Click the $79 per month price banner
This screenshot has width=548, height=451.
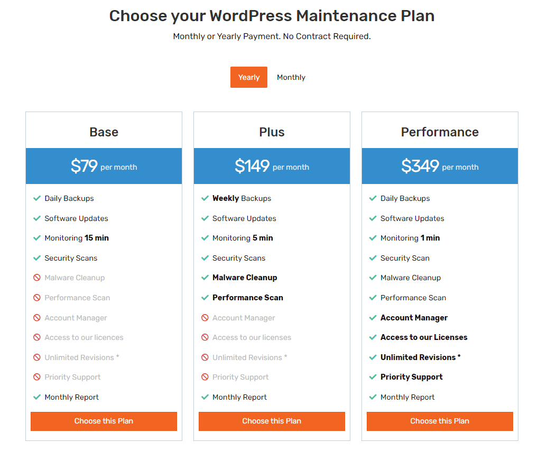tap(104, 165)
